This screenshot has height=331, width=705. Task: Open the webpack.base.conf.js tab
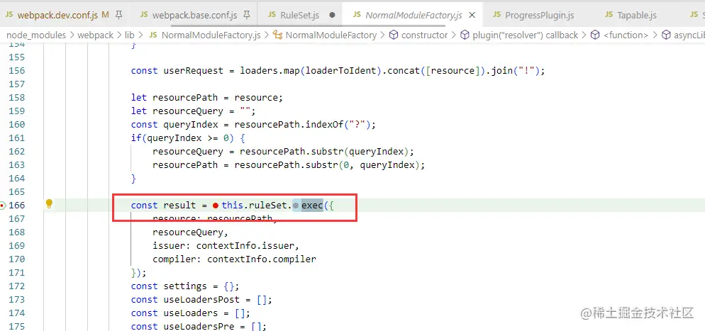coord(194,15)
